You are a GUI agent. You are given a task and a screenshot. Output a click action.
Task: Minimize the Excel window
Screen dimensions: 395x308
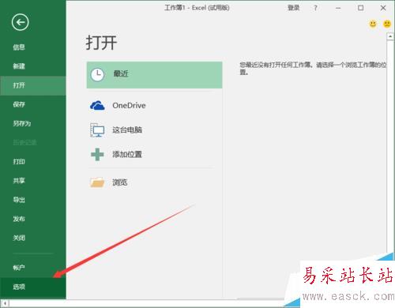pyautogui.click(x=338, y=8)
